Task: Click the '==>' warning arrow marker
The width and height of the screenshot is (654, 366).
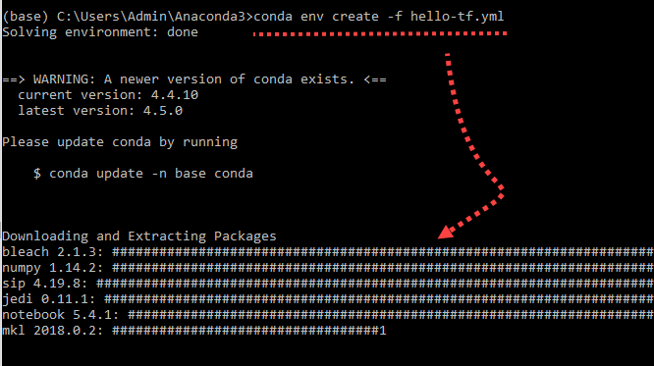Action: 14,79
